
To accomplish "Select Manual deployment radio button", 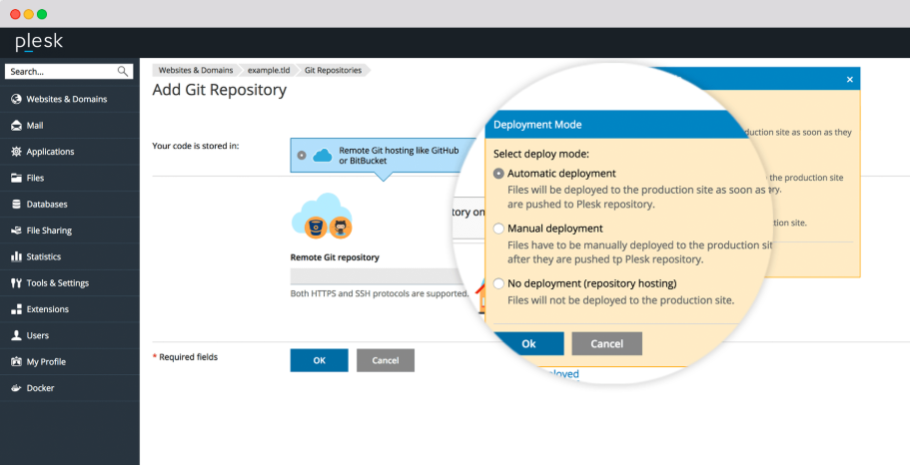I will (x=498, y=229).
